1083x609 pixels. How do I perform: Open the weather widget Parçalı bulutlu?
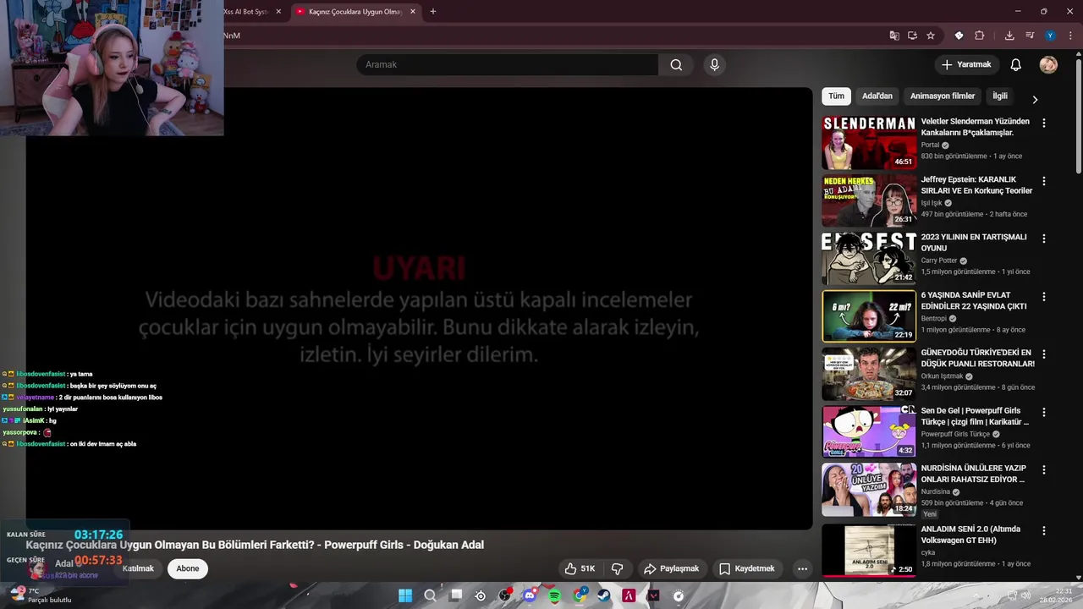(x=42, y=595)
